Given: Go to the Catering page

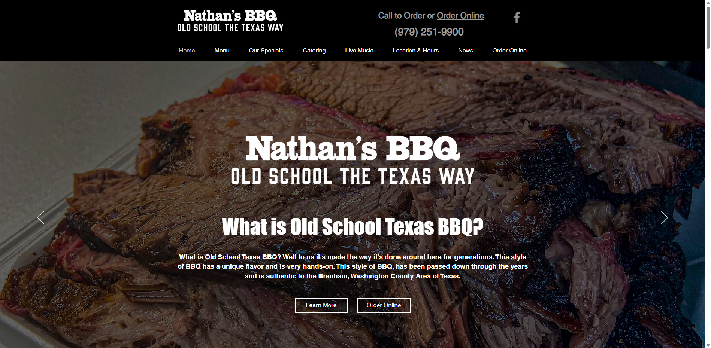Looking at the screenshot, I should click(x=314, y=51).
